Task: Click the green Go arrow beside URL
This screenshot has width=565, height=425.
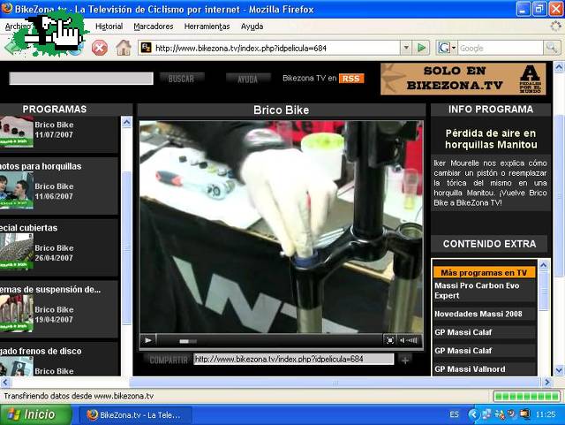Action: point(421,48)
